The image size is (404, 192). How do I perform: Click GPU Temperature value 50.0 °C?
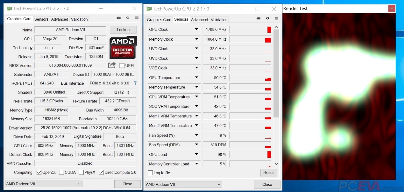[215, 77]
